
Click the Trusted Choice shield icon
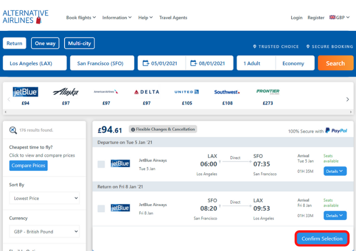[x=255, y=46]
